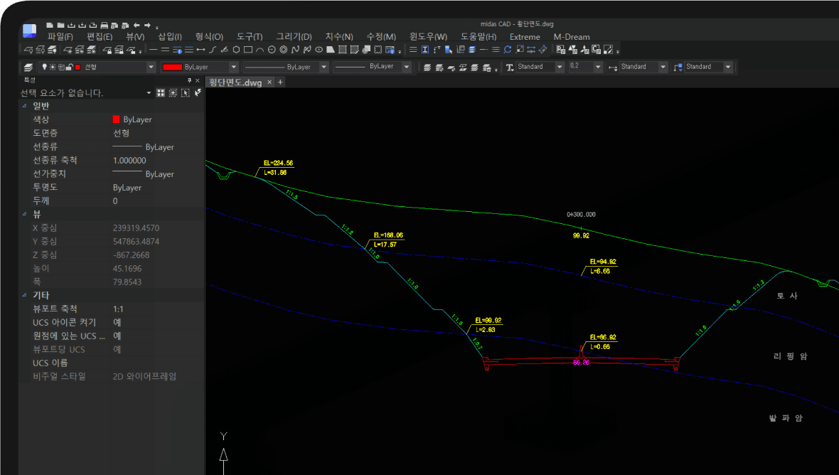Open the layer 선형 dropdown arrow
Viewport: 839px width, 475px height.
pos(151,67)
